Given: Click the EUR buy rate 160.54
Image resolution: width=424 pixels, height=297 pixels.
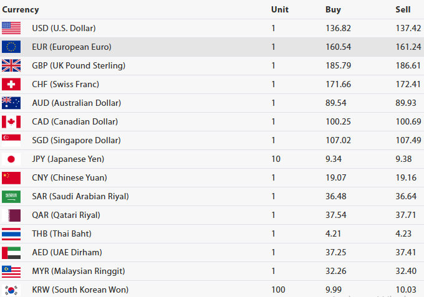Looking at the screenshot, I should [x=338, y=47].
